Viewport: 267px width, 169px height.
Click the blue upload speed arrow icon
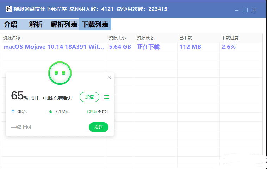13,112
